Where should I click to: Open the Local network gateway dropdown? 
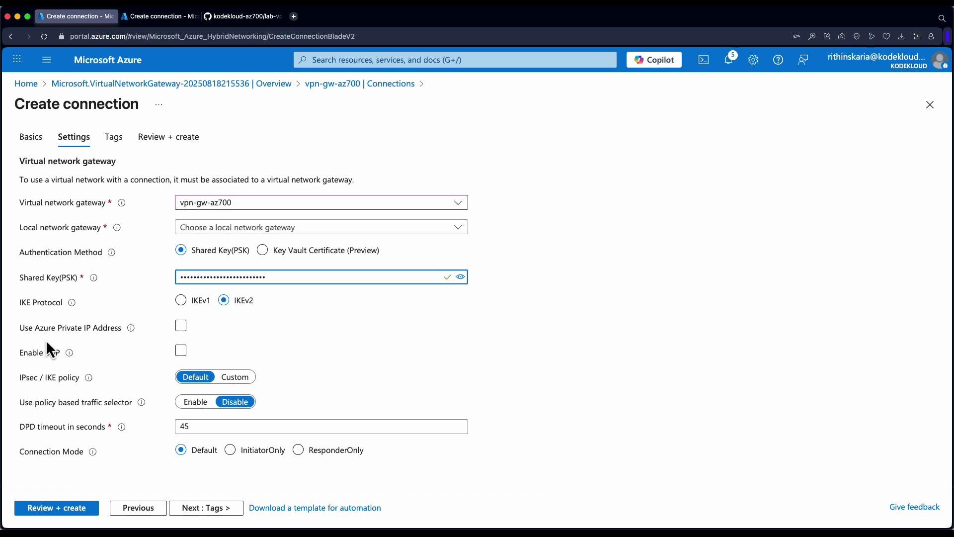tap(321, 227)
